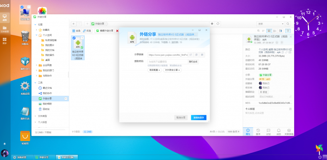Image resolution: width=327 pixels, height=160 pixels.
Task: Open the 桌面 item in left dock
Action: [x=4, y=17]
